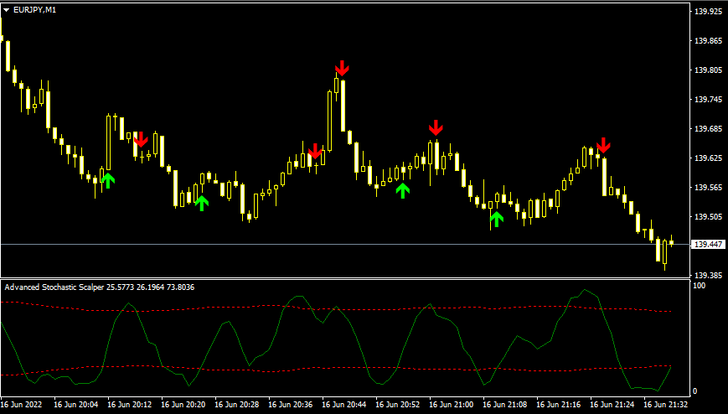Image resolution: width=728 pixels, height=414 pixels.
Task: Click the 16 Jun 2022 date label
Action: (x=22, y=404)
